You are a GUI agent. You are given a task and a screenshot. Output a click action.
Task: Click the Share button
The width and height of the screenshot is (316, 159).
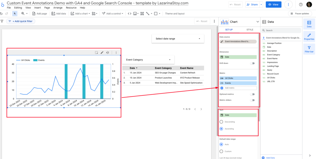[252, 4]
